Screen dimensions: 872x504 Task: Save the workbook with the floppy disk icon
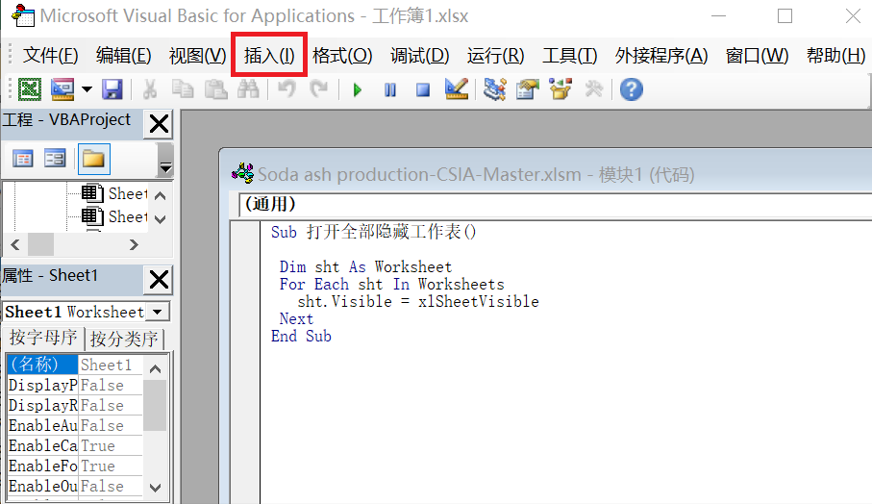112,89
